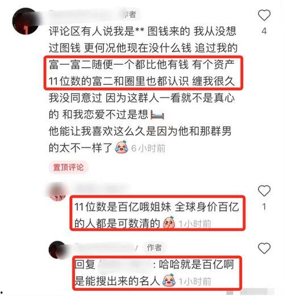Like the pinned author comment with 4 likes
This screenshot has width=284, height=296.
(264, 15)
